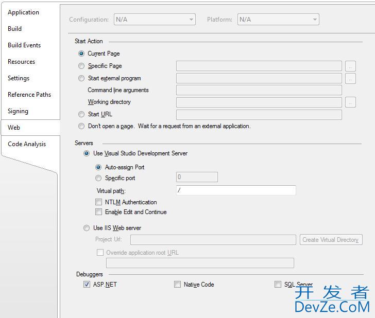Screen dimensions: 375x318
Task: Select Don't open a page option
Action: click(81, 126)
